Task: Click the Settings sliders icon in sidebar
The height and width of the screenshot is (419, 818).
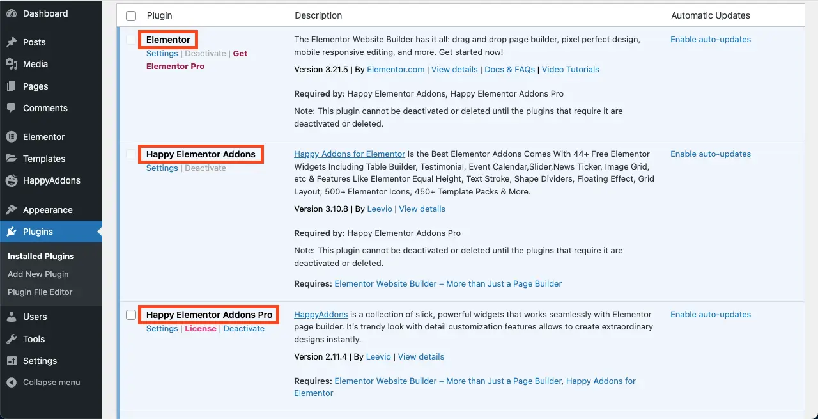Action: click(12, 361)
